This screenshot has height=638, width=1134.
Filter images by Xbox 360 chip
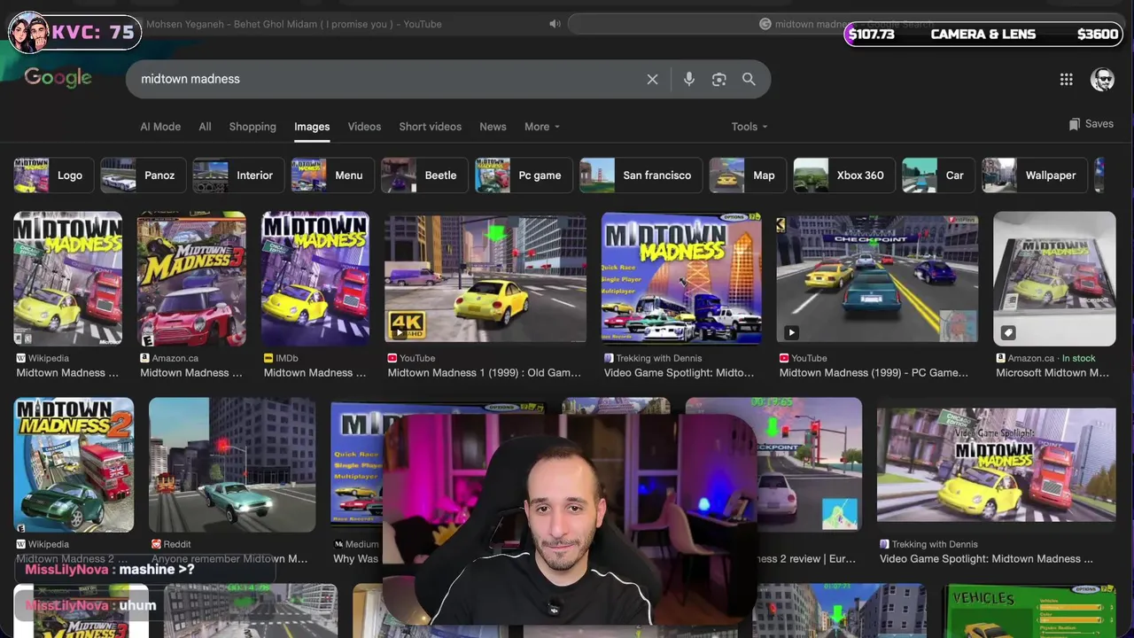point(843,175)
